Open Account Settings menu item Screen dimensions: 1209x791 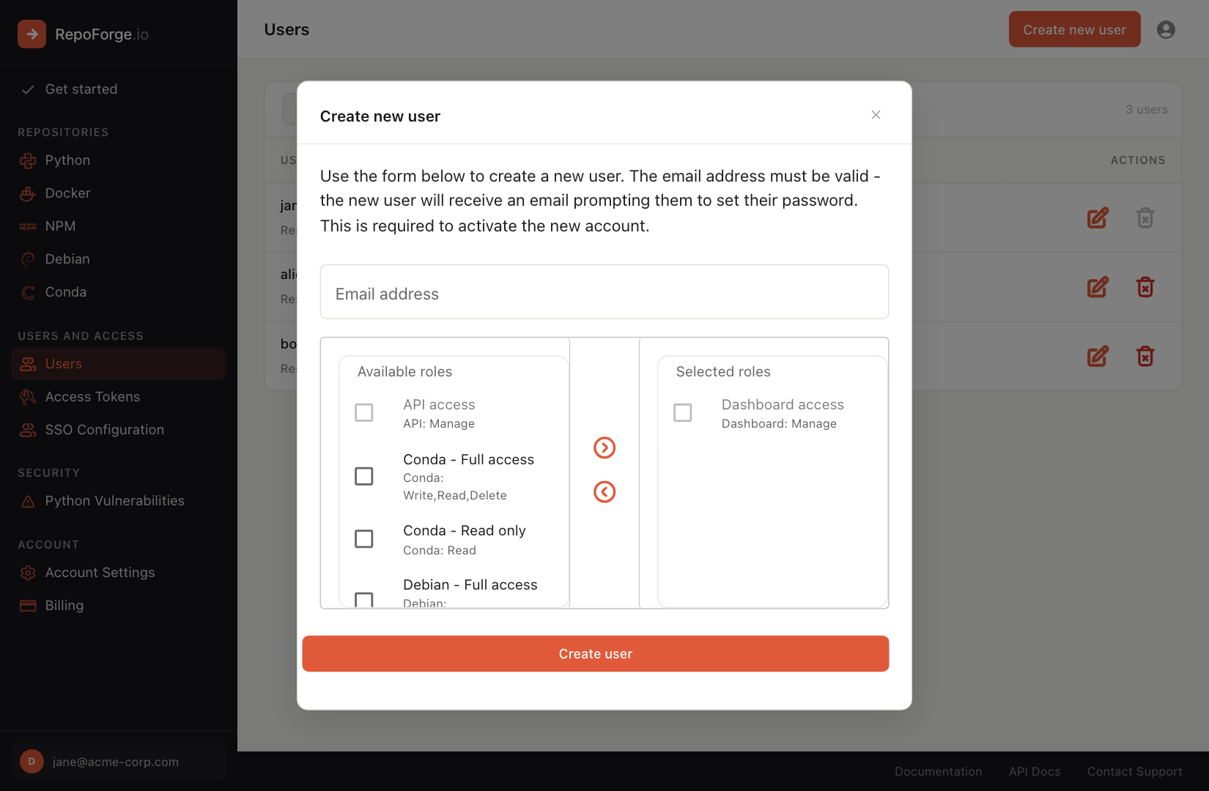click(x=119, y=573)
